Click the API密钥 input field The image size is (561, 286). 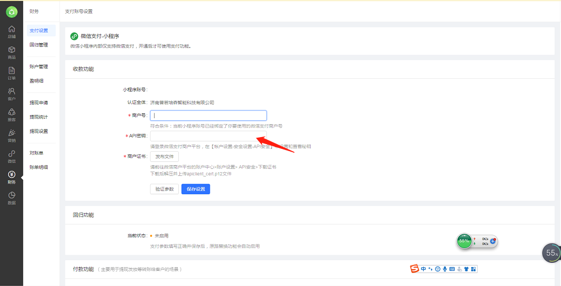tap(208, 135)
